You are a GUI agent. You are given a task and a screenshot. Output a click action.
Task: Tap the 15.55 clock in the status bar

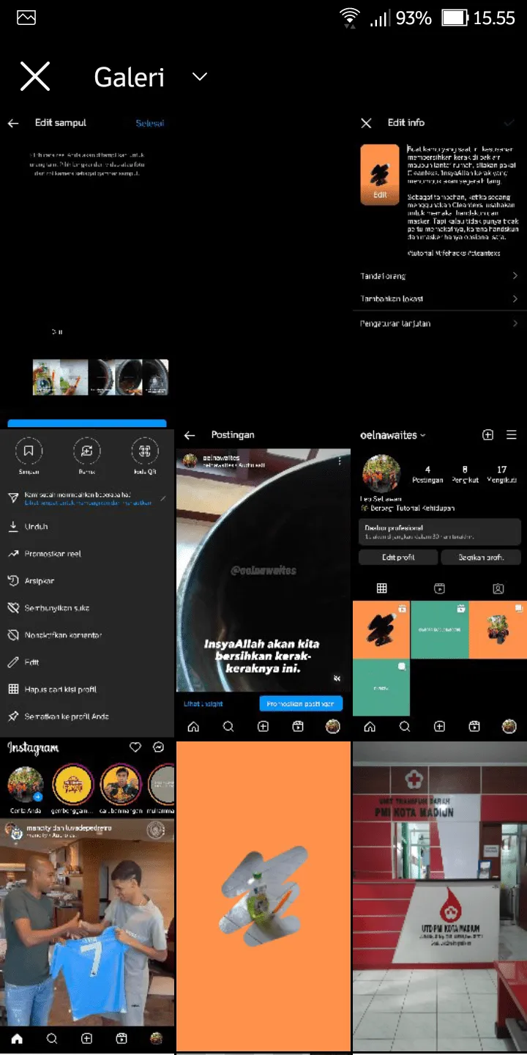(x=494, y=18)
